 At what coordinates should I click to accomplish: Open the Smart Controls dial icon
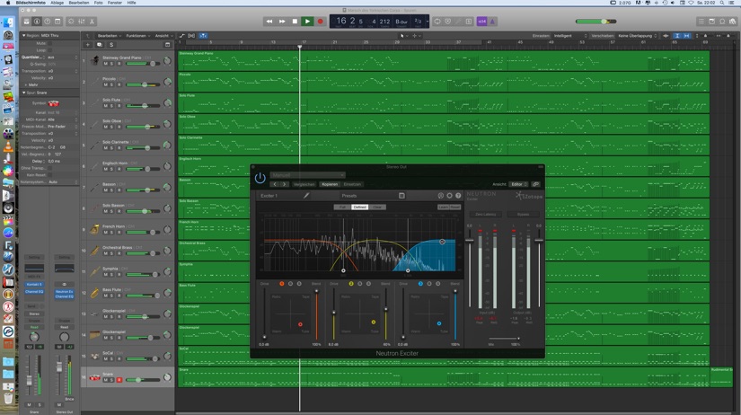71,22
